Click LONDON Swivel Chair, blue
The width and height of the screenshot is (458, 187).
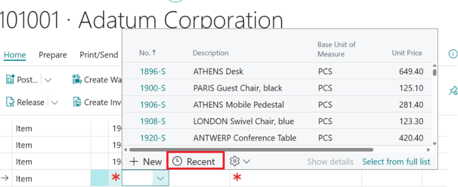point(244,121)
